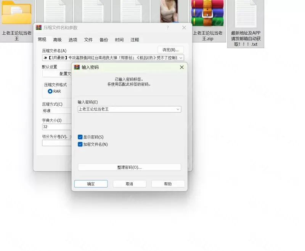Expand the 输入密码(E) dropdown arrow
305x251 pixels.
178,109
